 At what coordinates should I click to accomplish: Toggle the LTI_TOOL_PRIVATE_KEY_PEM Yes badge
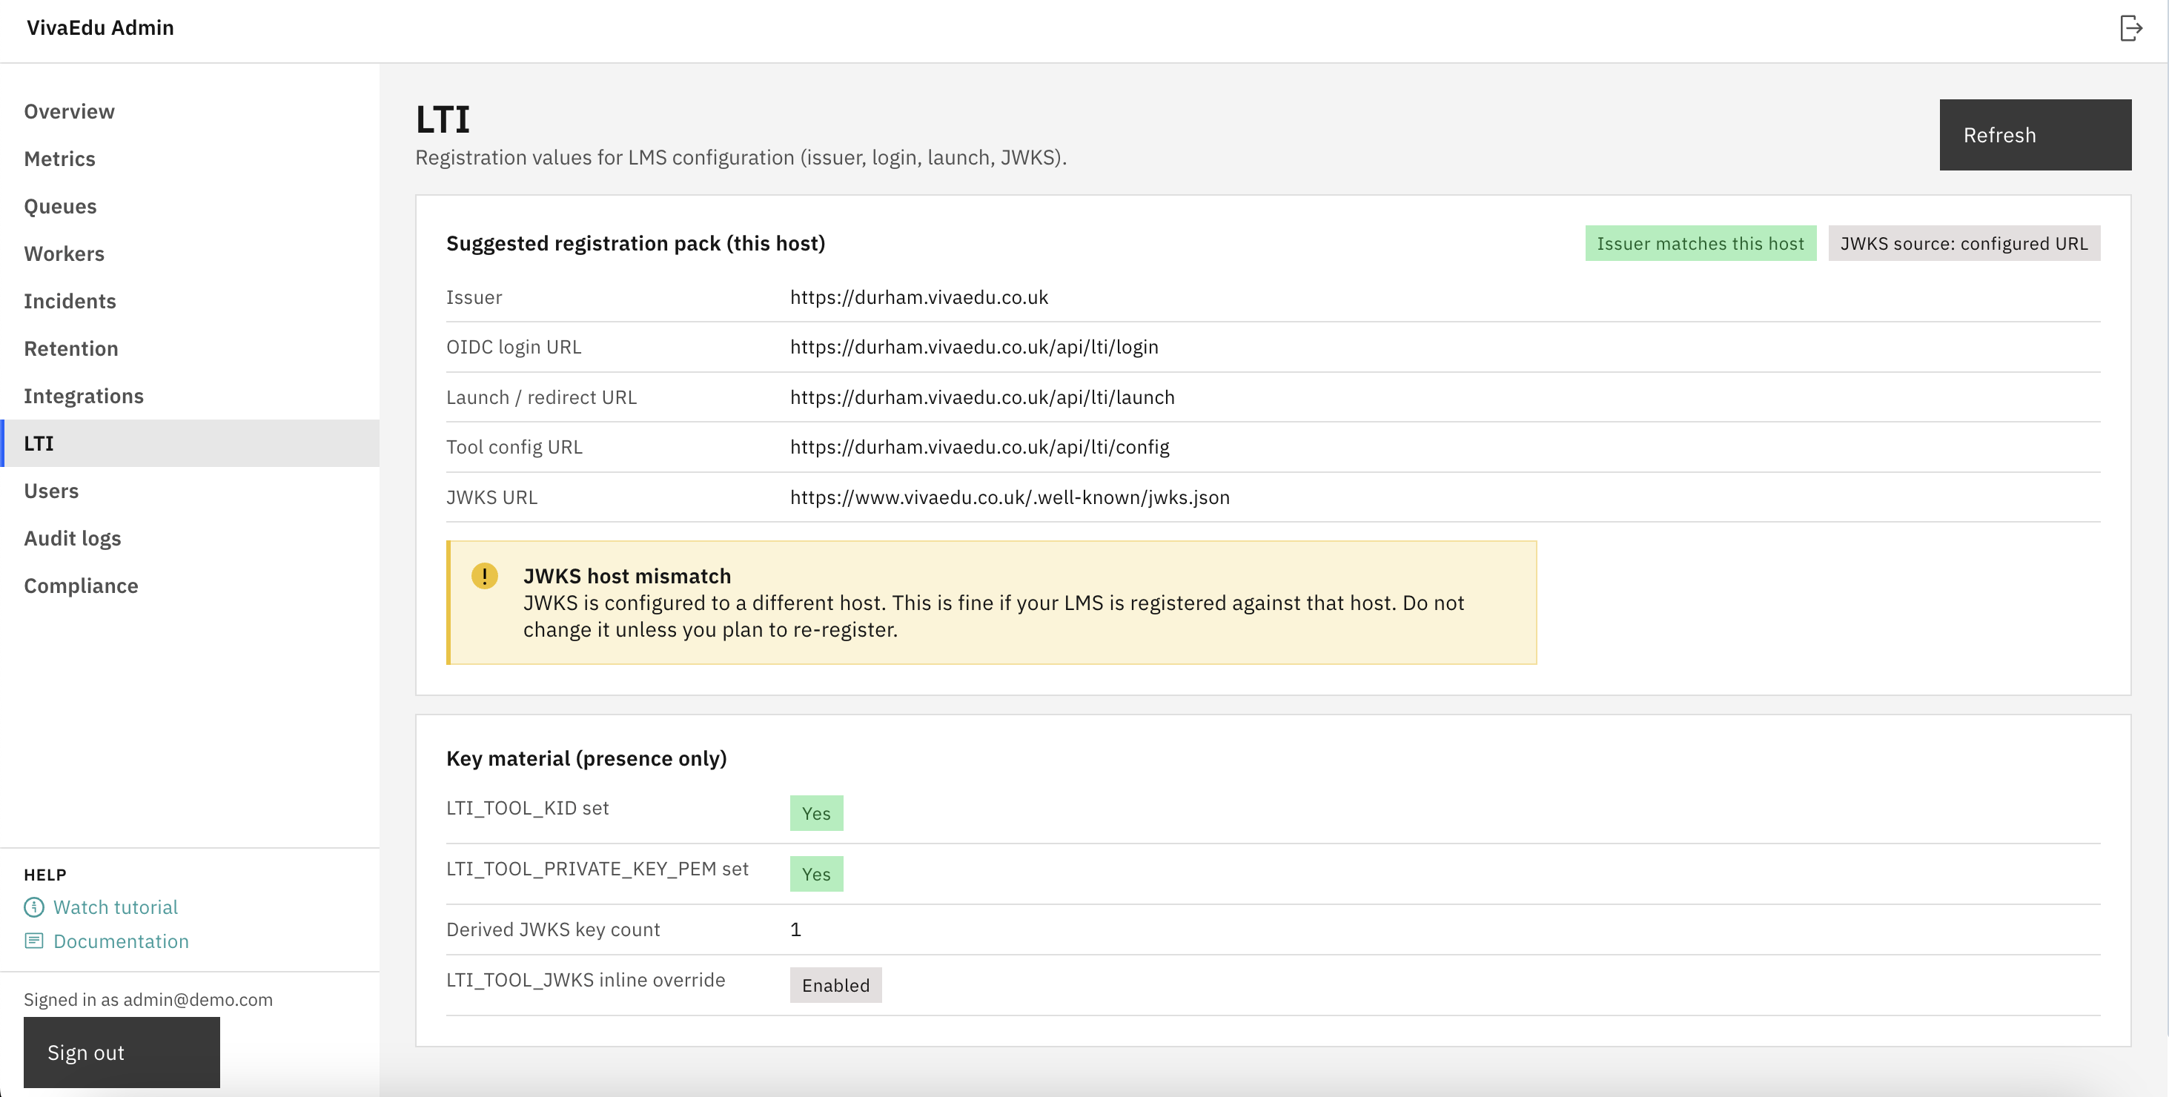816,873
